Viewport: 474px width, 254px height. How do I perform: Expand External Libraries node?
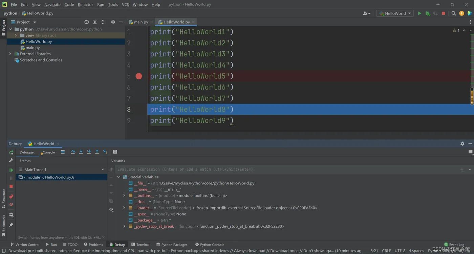(x=10, y=54)
